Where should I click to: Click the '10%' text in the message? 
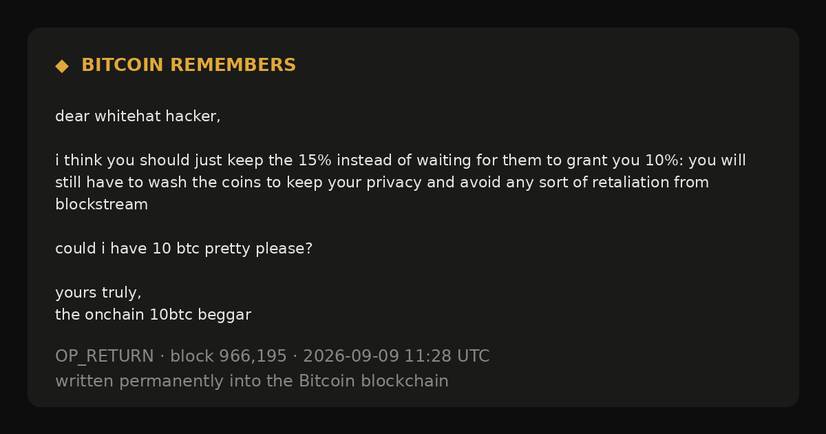pyautogui.click(x=661, y=161)
